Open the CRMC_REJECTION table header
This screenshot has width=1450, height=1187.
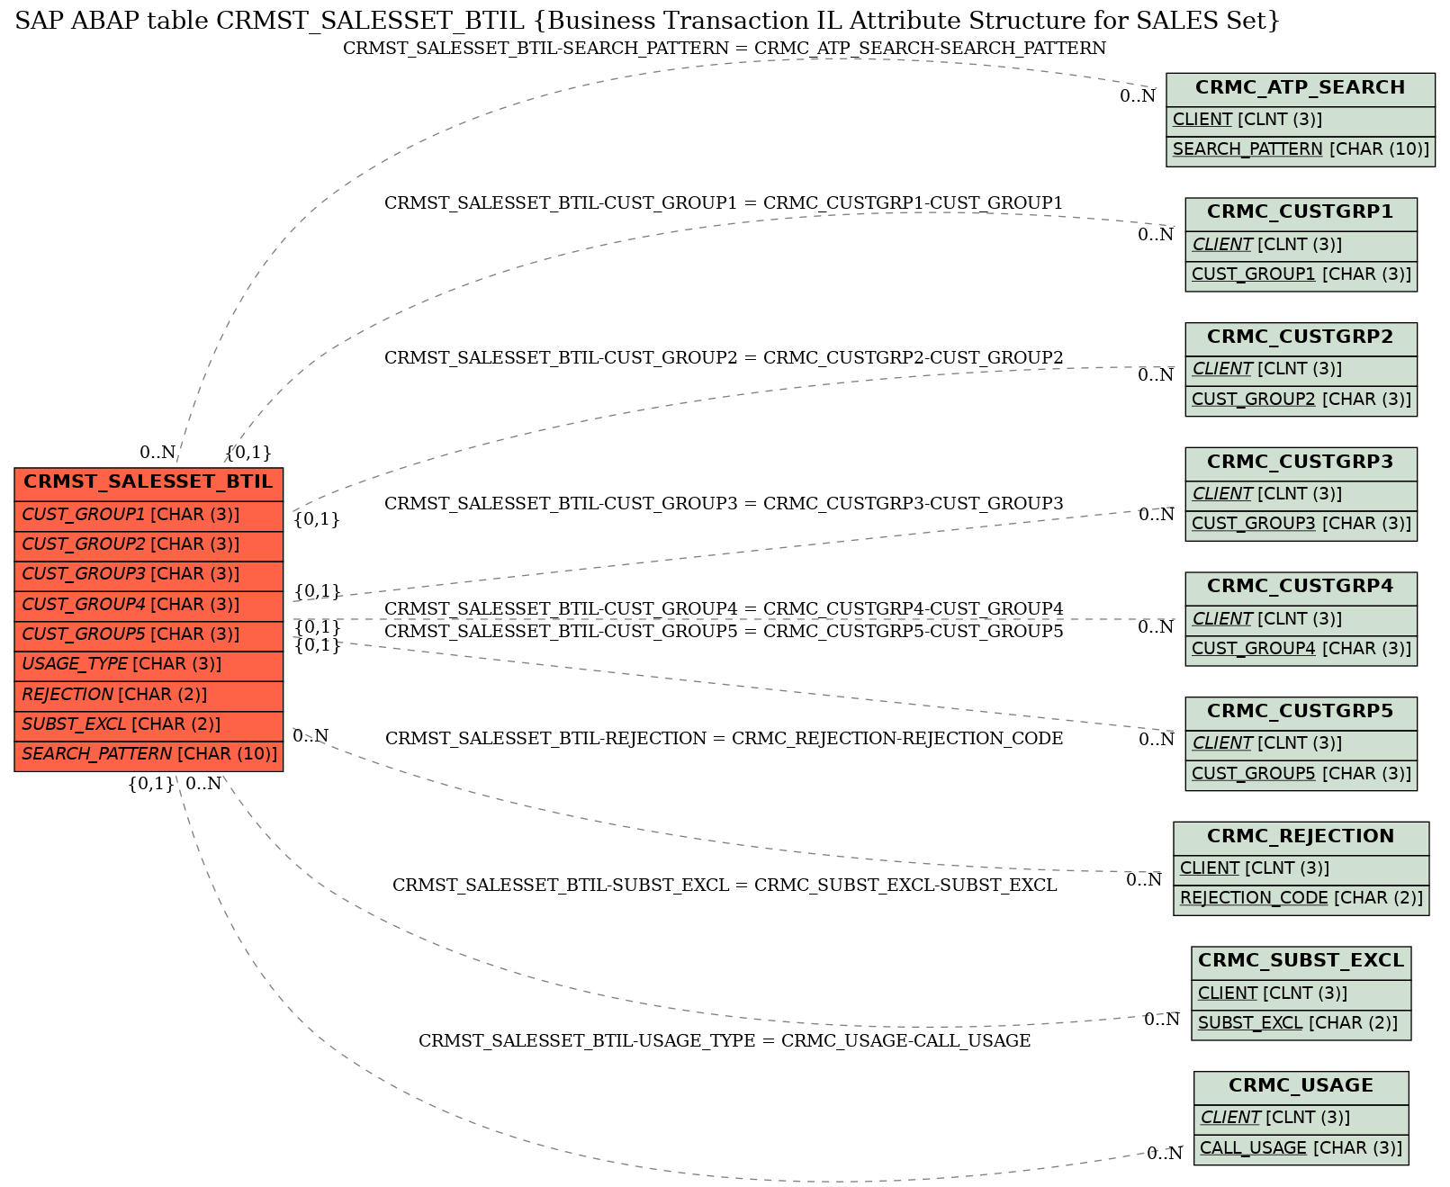pos(1301,837)
